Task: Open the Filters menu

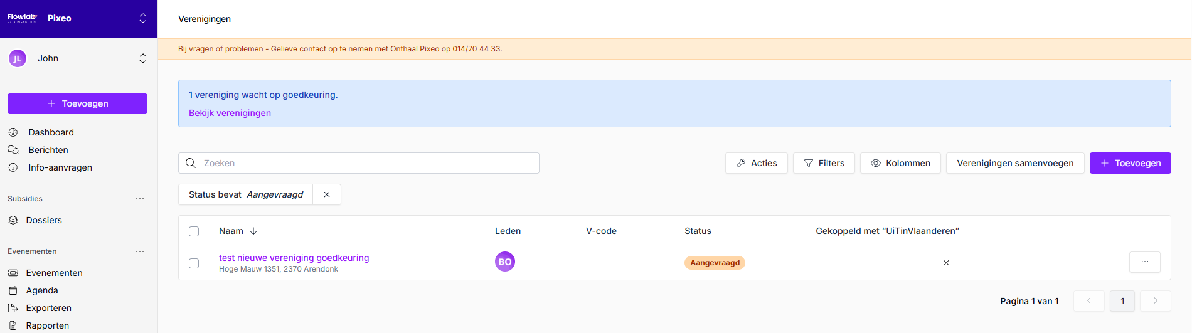Action: [x=823, y=163]
